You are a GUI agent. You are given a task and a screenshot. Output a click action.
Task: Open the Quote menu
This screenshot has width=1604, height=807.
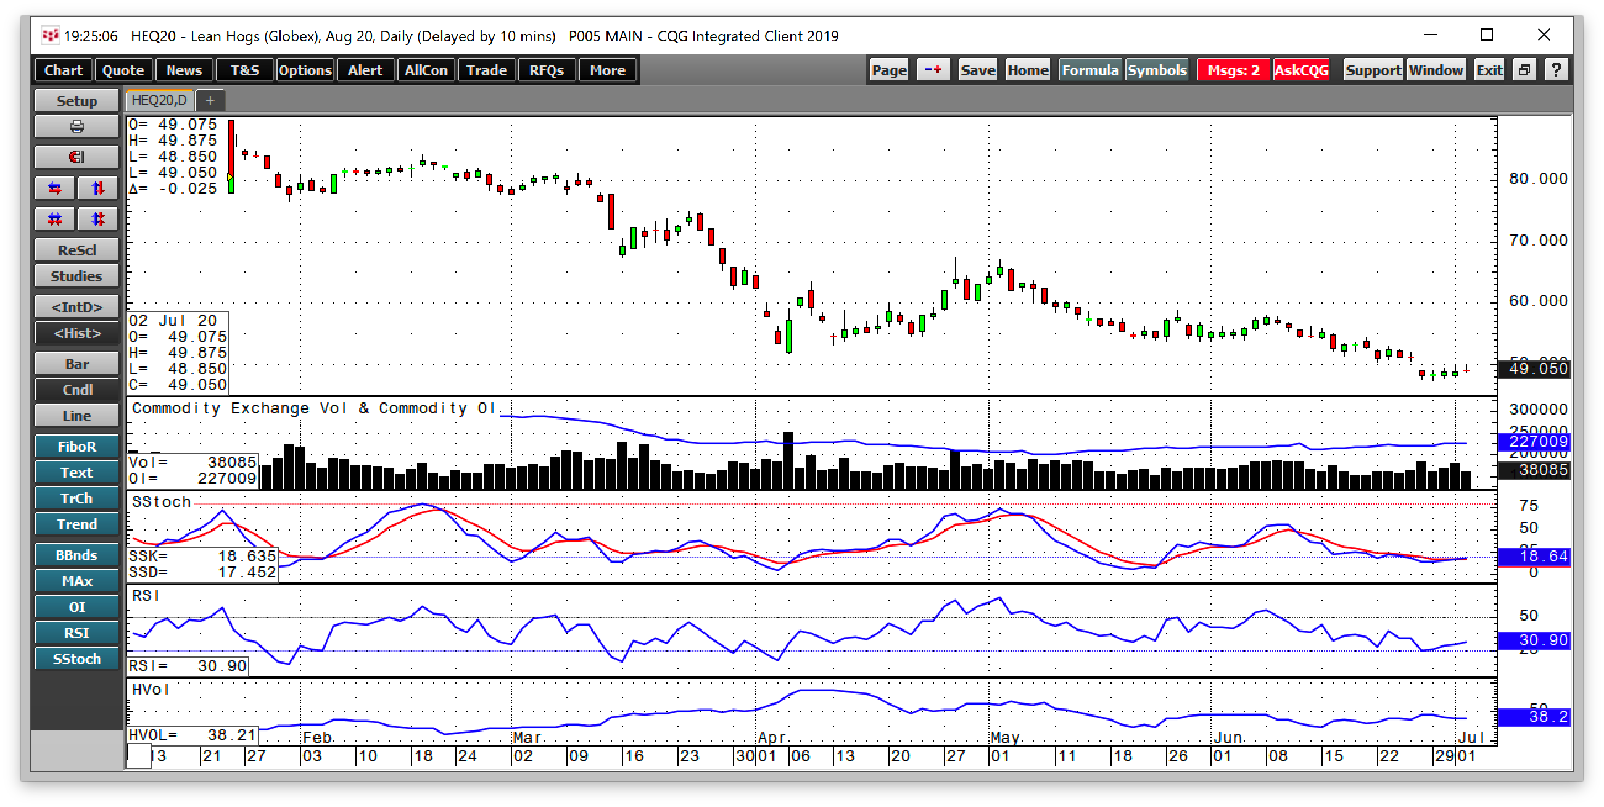[123, 70]
